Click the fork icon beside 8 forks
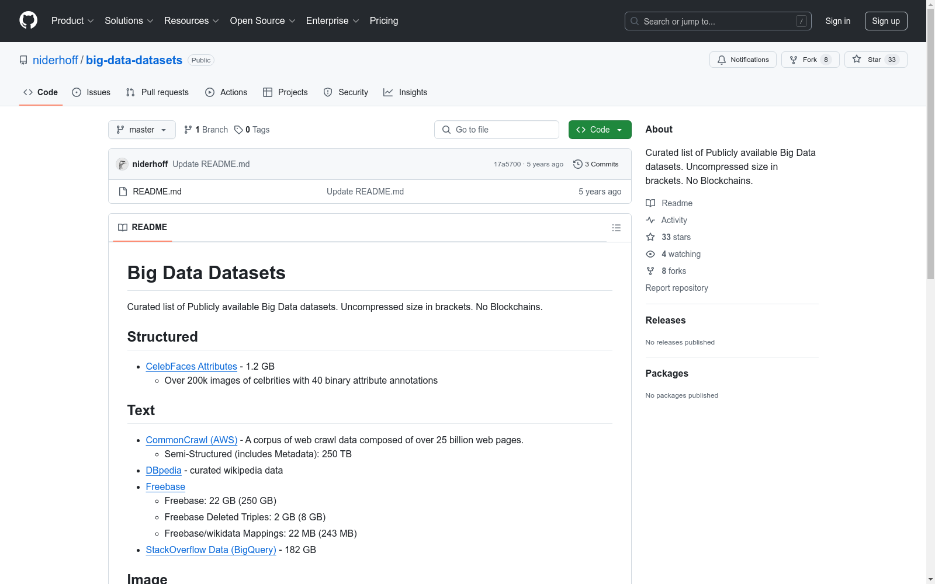Viewport: 935px width, 584px height. pos(650,271)
